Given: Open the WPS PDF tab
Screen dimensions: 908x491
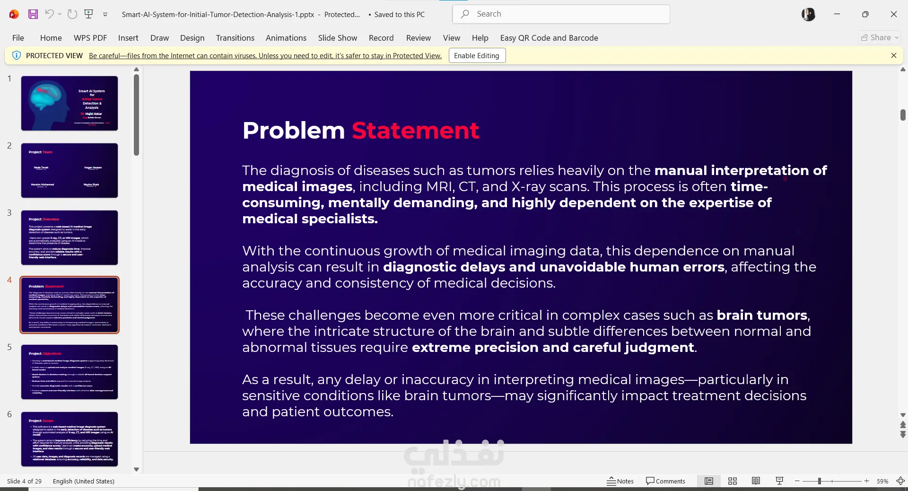Looking at the screenshot, I should tap(90, 38).
